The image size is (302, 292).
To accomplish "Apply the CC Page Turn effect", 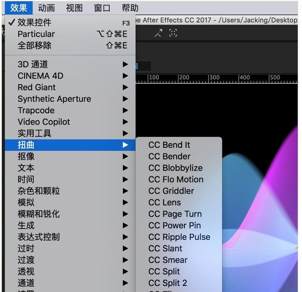I will (179, 214).
